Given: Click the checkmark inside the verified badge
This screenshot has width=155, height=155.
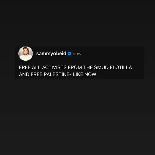Looking at the screenshot, I should click(x=69, y=54).
